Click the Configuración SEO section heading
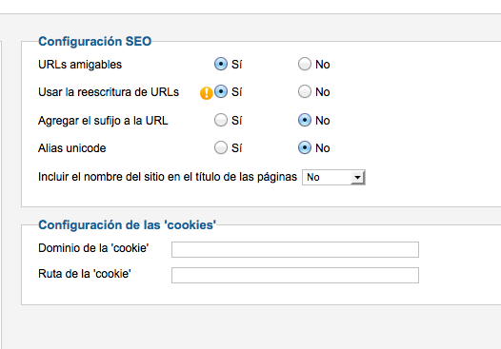Screen dimensions: 501x349 pyautogui.click(x=95, y=42)
